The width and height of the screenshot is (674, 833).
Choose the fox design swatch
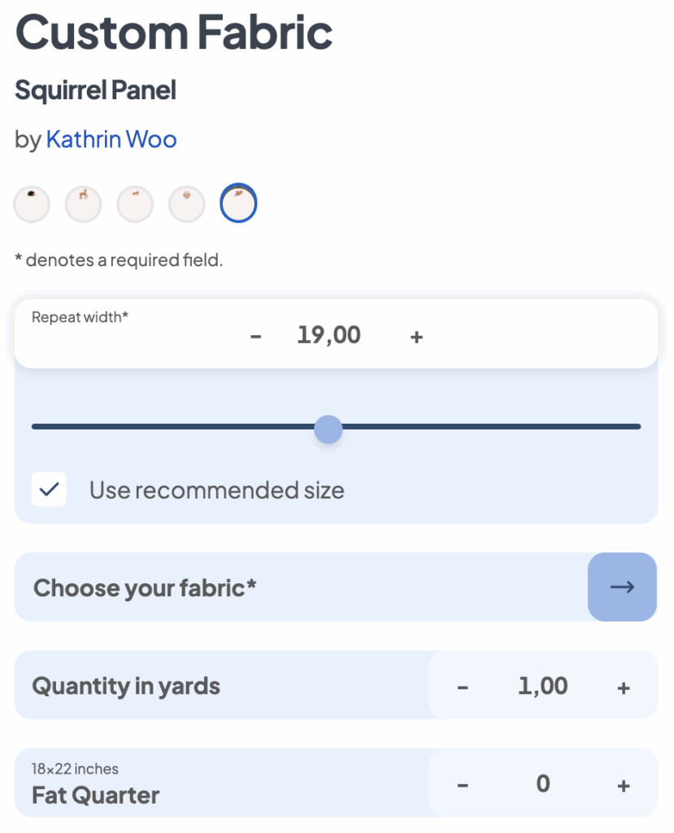click(135, 204)
